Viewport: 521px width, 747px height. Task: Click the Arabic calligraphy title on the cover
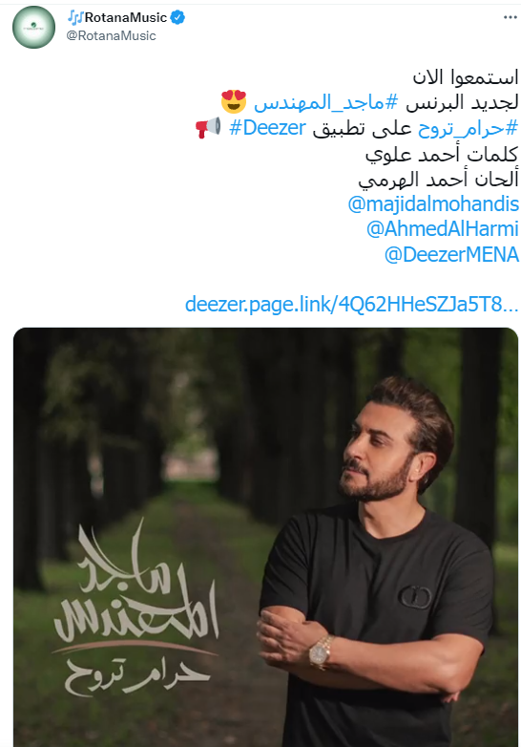(135, 608)
